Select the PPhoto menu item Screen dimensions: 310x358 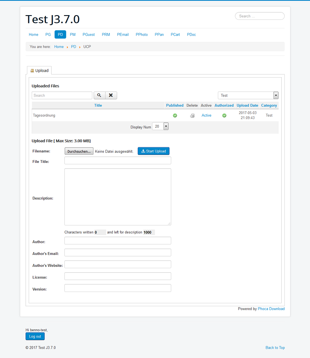[x=141, y=35]
